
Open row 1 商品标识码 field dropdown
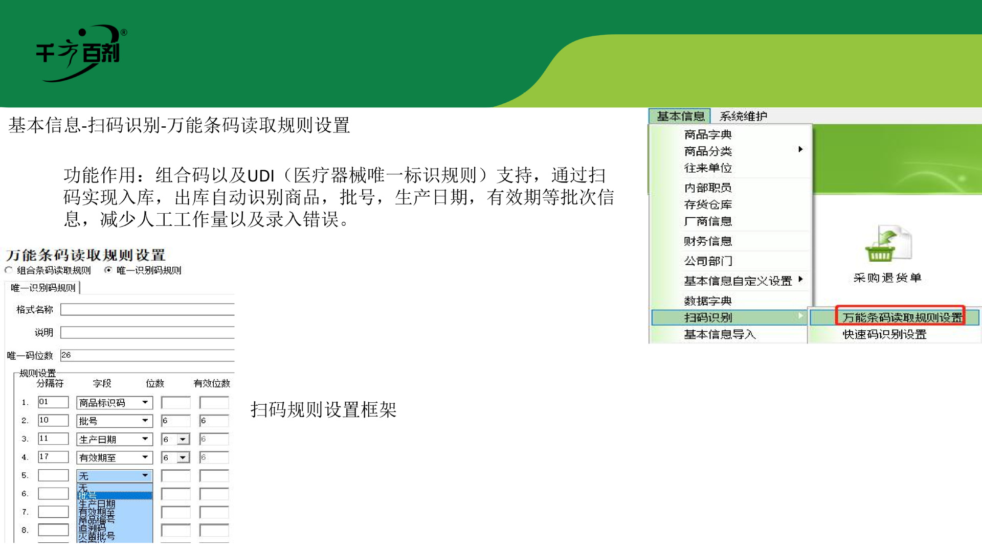145,403
